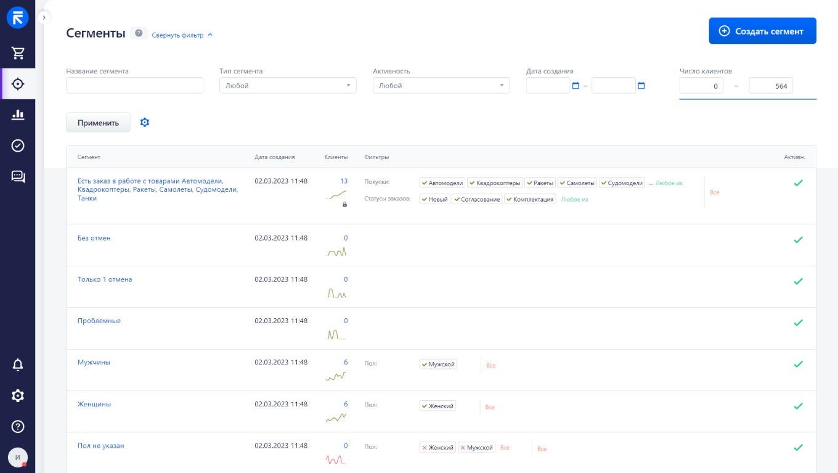
Task: Open the Активность dropdown
Action: point(441,85)
